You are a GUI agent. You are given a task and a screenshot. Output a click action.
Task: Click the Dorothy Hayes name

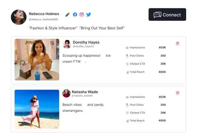pos(86,42)
